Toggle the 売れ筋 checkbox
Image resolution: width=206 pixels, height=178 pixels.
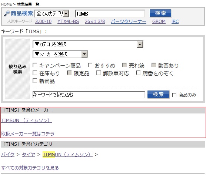click(x=124, y=65)
